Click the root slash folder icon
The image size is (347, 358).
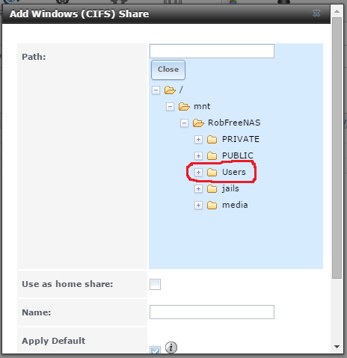point(170,90)
